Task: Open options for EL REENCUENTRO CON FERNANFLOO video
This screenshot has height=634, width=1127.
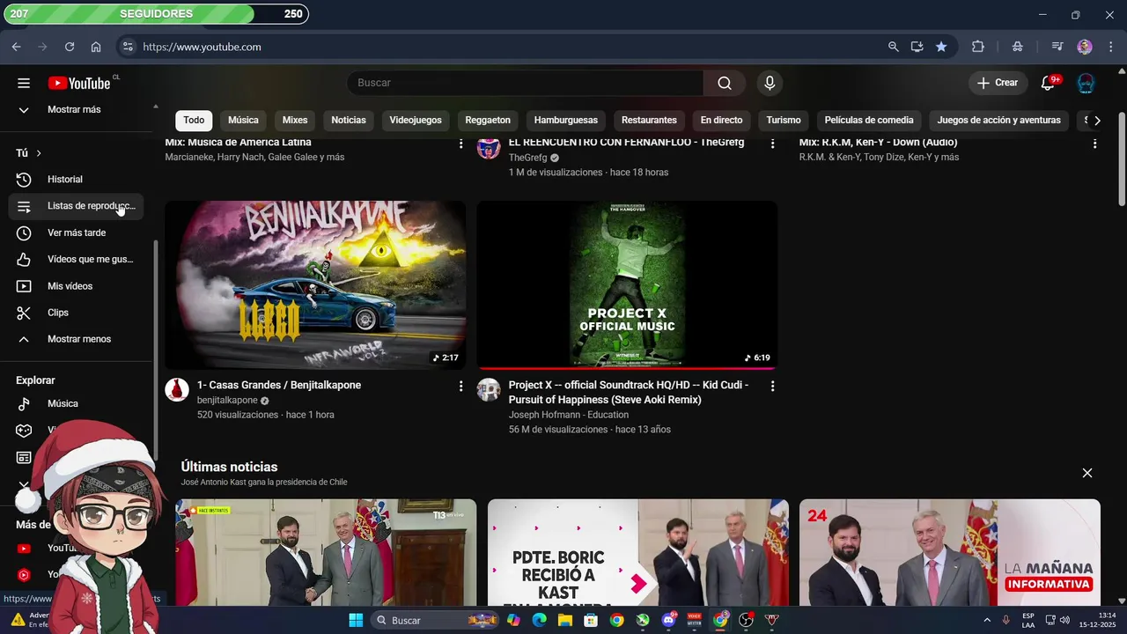Action: pyautogui.click(x=772, y=143)
